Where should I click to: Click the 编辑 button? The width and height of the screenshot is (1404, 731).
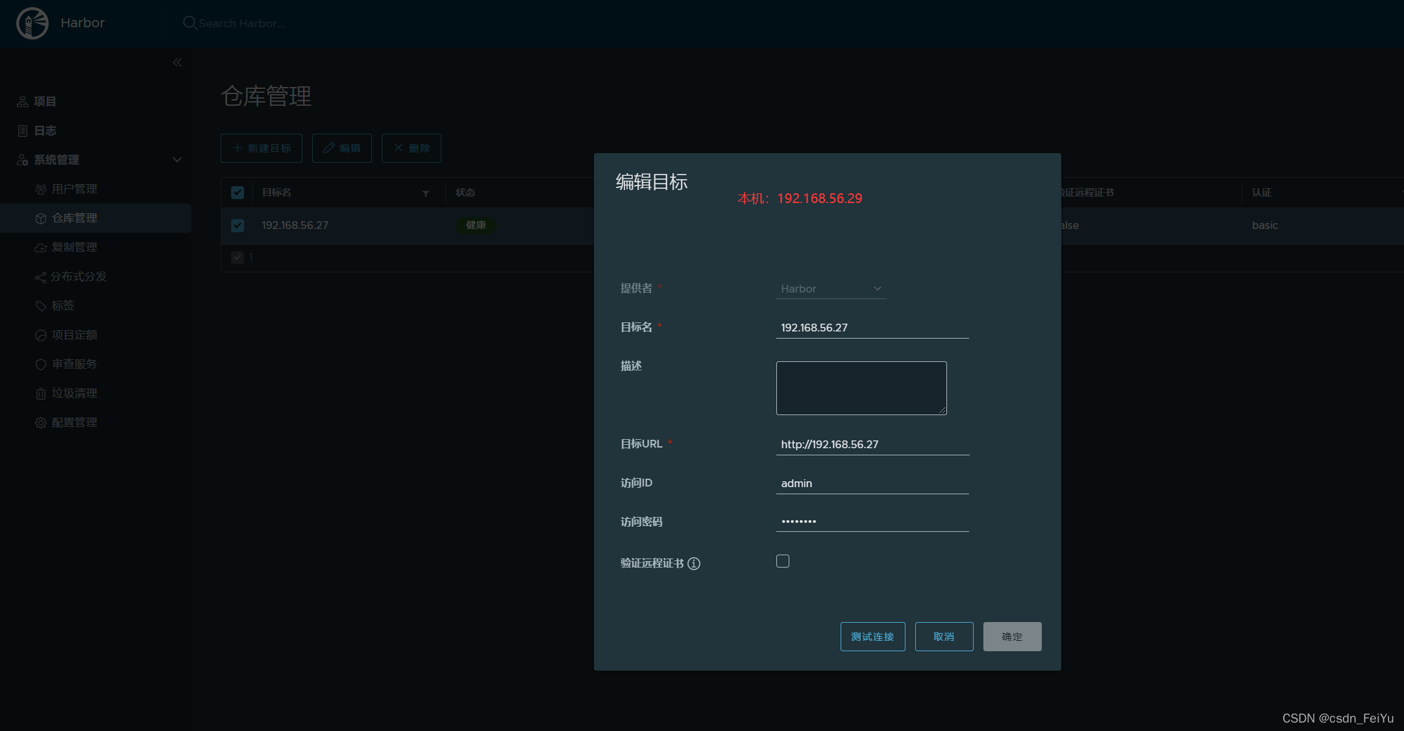pos(342,148)
